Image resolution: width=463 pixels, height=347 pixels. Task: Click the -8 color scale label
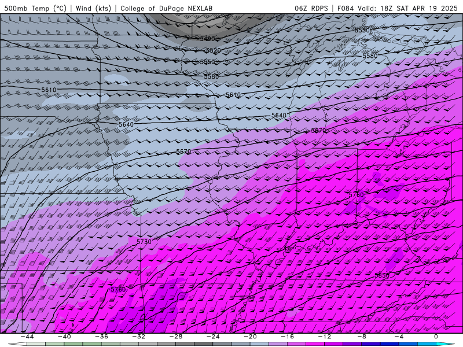362,337
